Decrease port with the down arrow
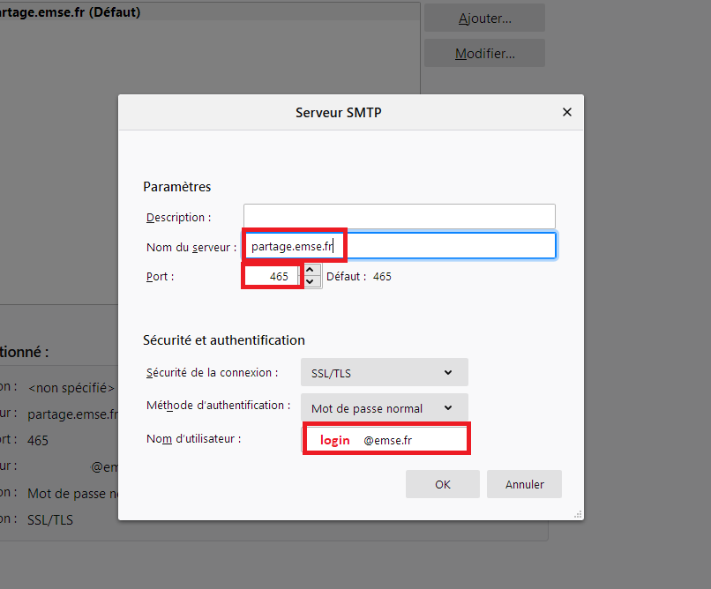The image size is (711, 589). click(310, 283)
